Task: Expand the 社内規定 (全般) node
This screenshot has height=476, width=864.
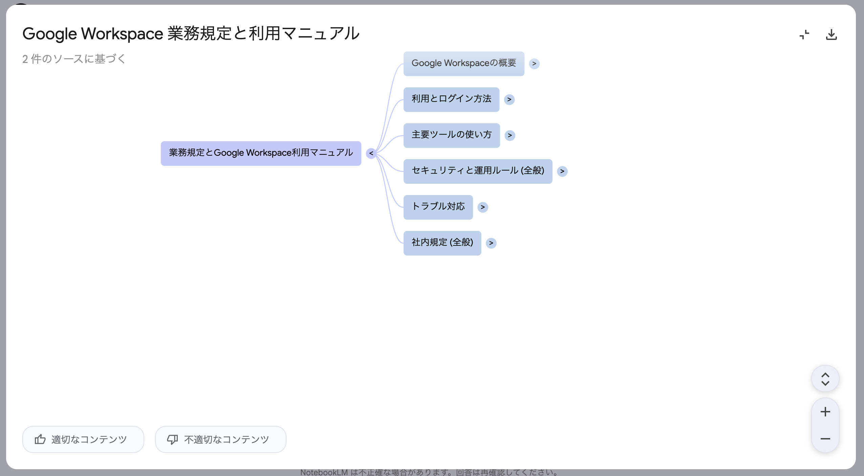Action: click(492, 243)
